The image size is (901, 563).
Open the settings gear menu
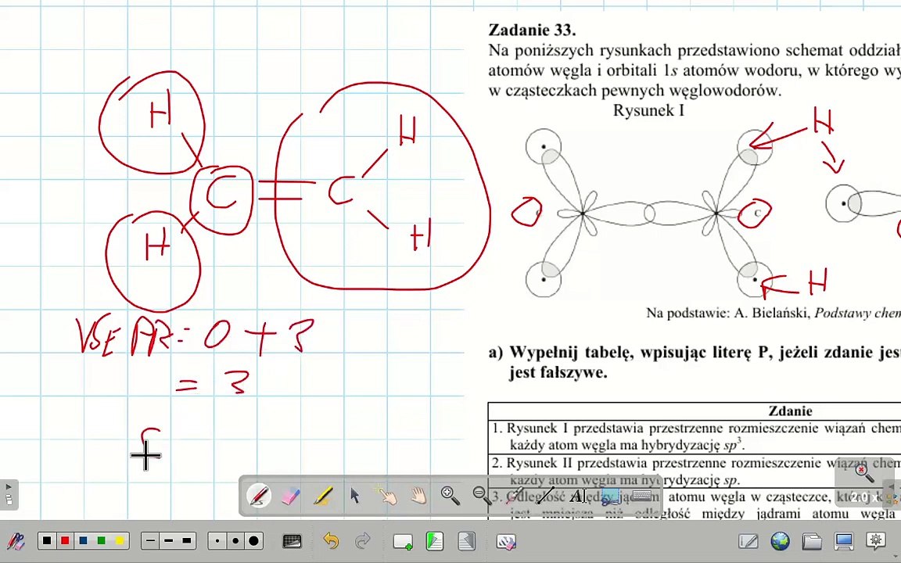click(x=876, y=540)
